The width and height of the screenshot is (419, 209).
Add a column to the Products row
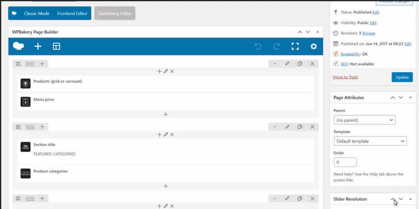point(42,64)
